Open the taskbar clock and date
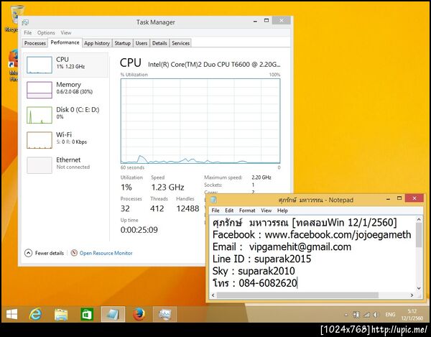This screenshot has width=431, height=337. [412, 315]
